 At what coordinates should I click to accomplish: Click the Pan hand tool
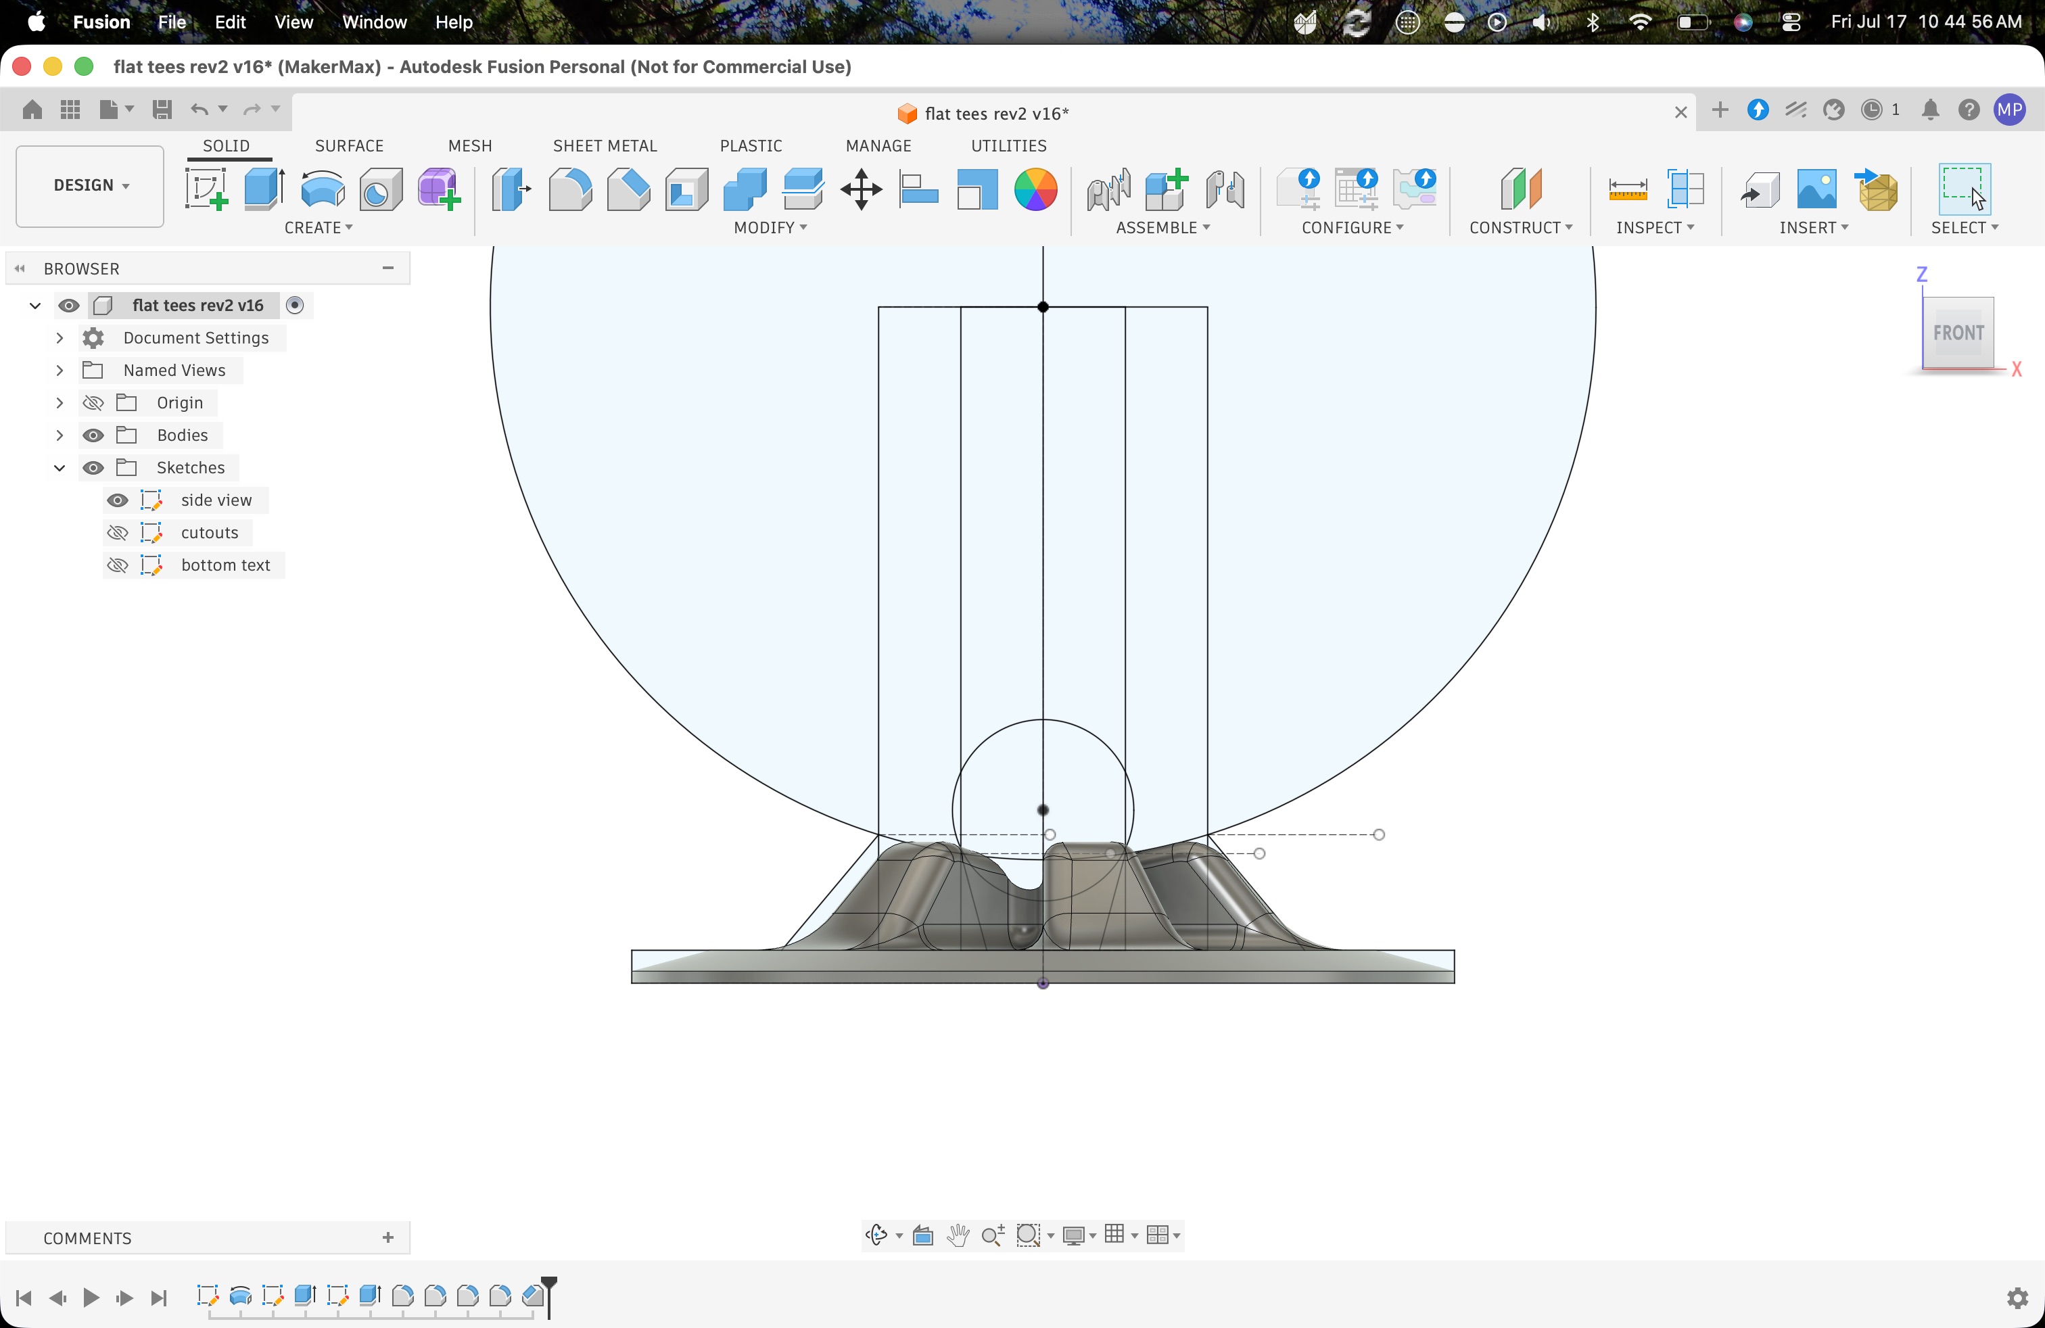pos(957,1235)
